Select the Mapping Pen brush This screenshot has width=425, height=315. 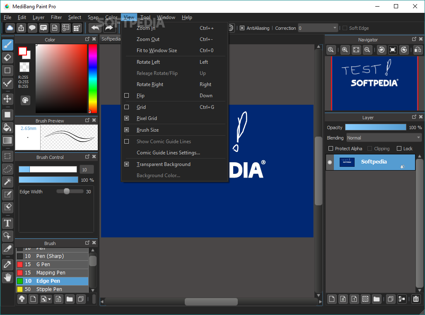(x=52, y=273)
